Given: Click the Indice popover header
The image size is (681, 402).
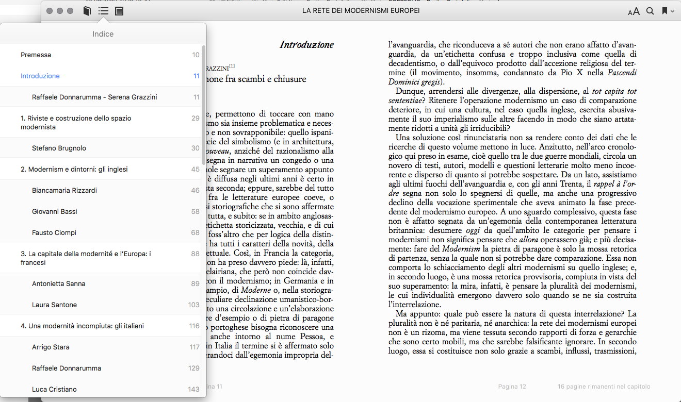Looking at the screenshot, I should pyautogui.click(x=103, y=34).
